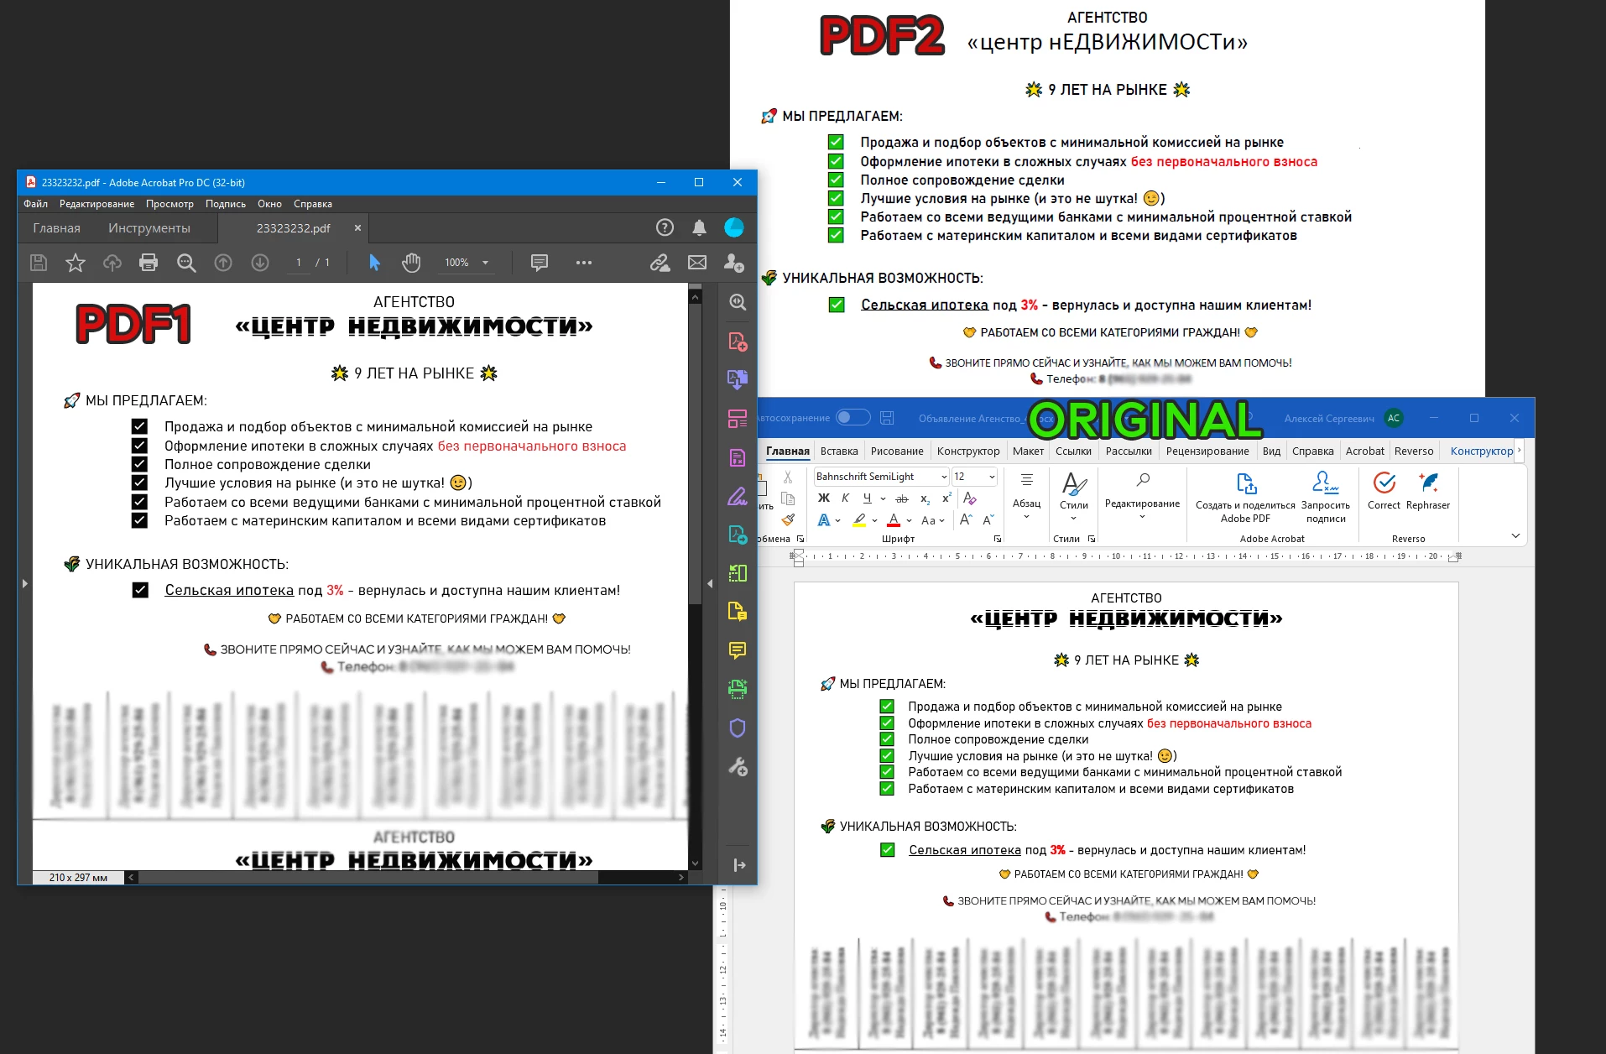Click the Save icon in Acrobat toolbar
Viewport: 1606px width, 1054px height.
39,263
